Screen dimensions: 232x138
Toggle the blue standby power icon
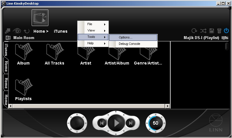(226, 31)
